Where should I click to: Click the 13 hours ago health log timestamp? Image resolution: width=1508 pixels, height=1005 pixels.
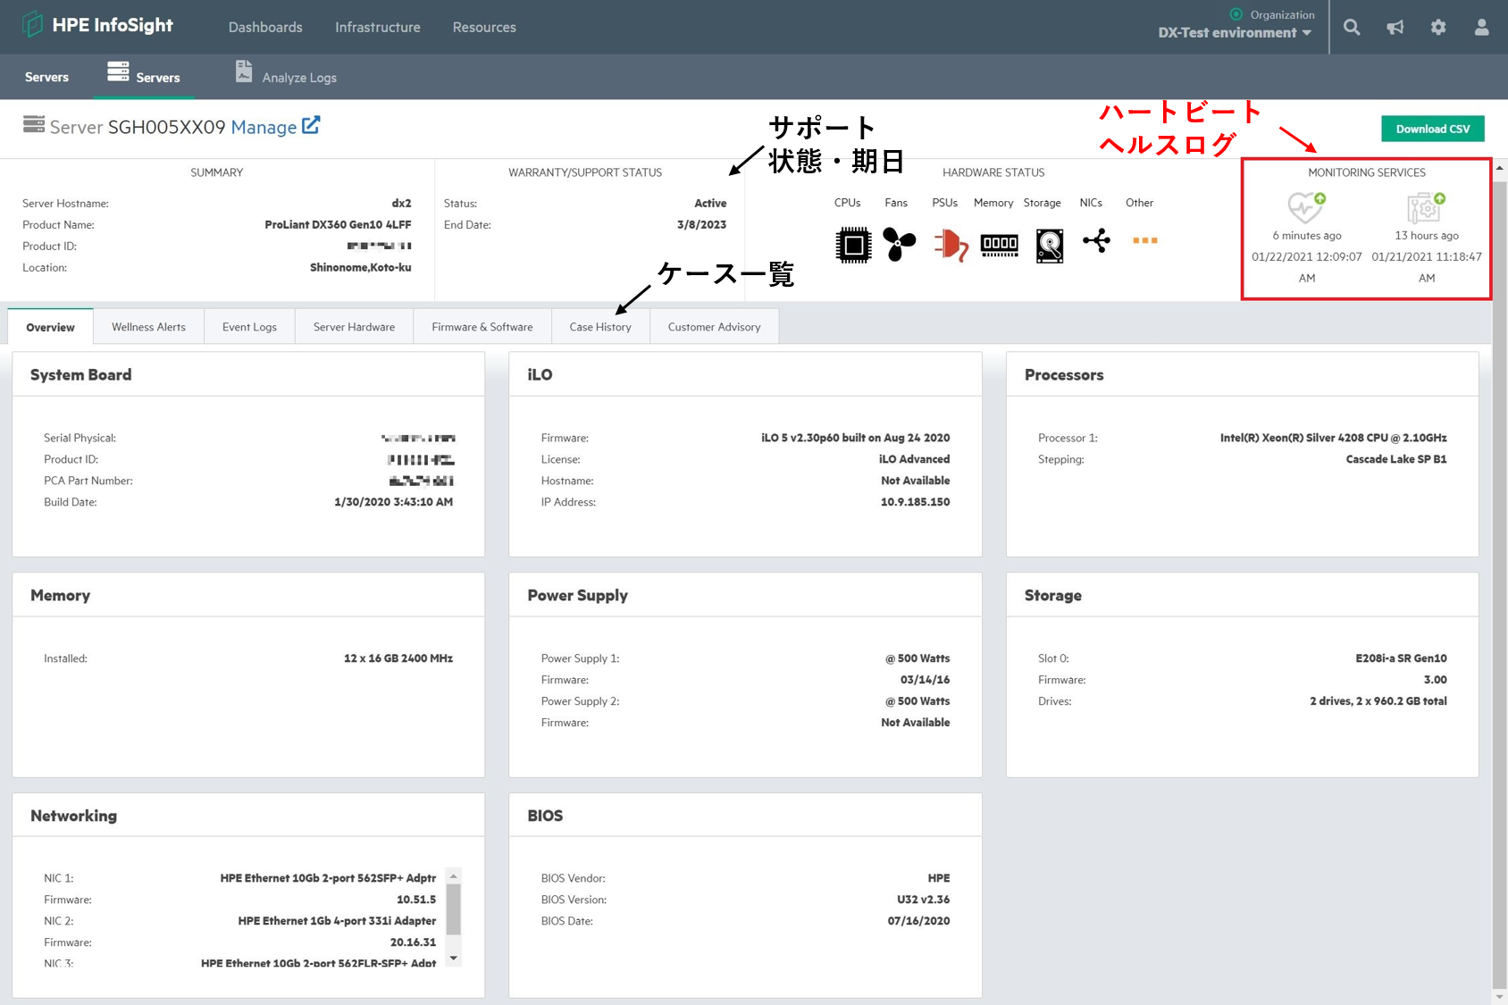pyautogui.click(x=1426, y=236)
